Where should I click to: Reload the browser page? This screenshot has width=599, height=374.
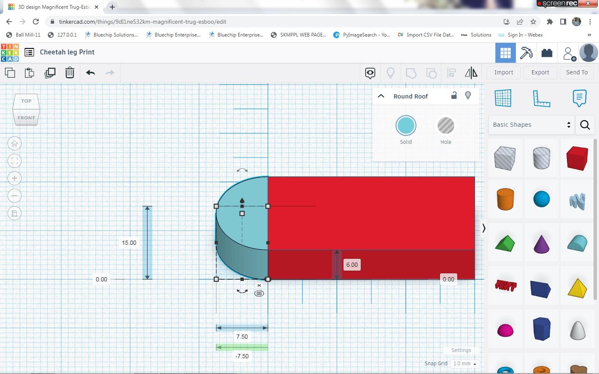point(36,22)
